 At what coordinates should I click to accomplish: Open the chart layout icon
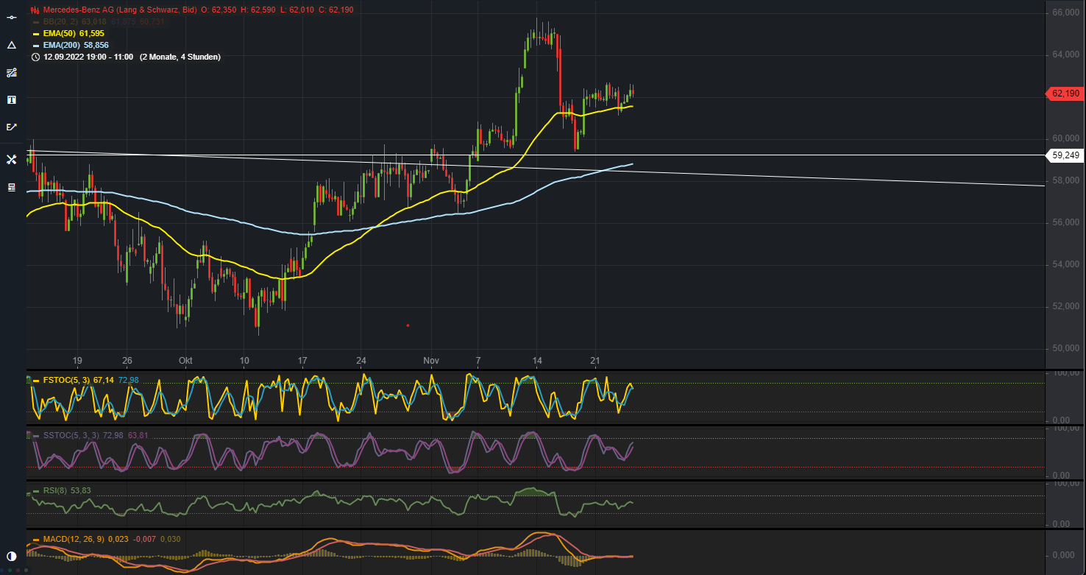tap(11, 187)
